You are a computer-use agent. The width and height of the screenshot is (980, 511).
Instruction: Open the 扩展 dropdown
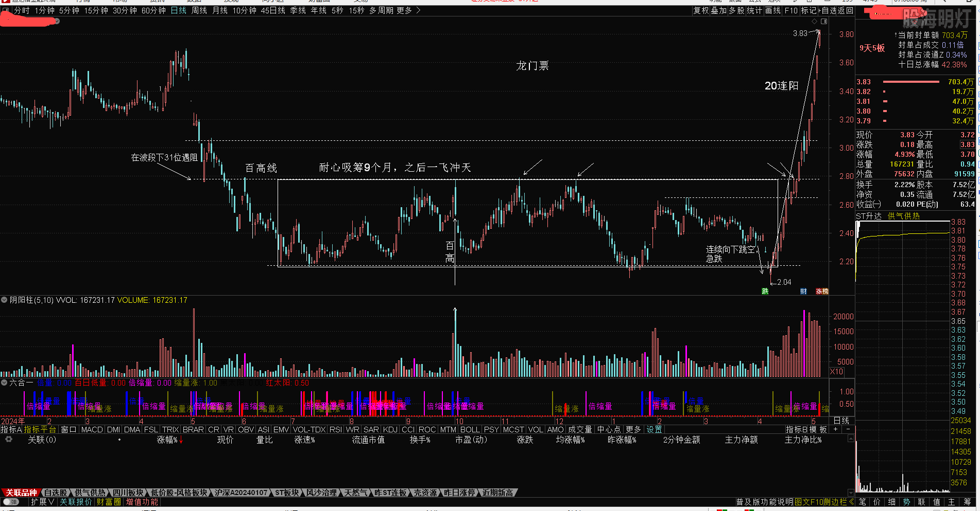pos(42,502)
